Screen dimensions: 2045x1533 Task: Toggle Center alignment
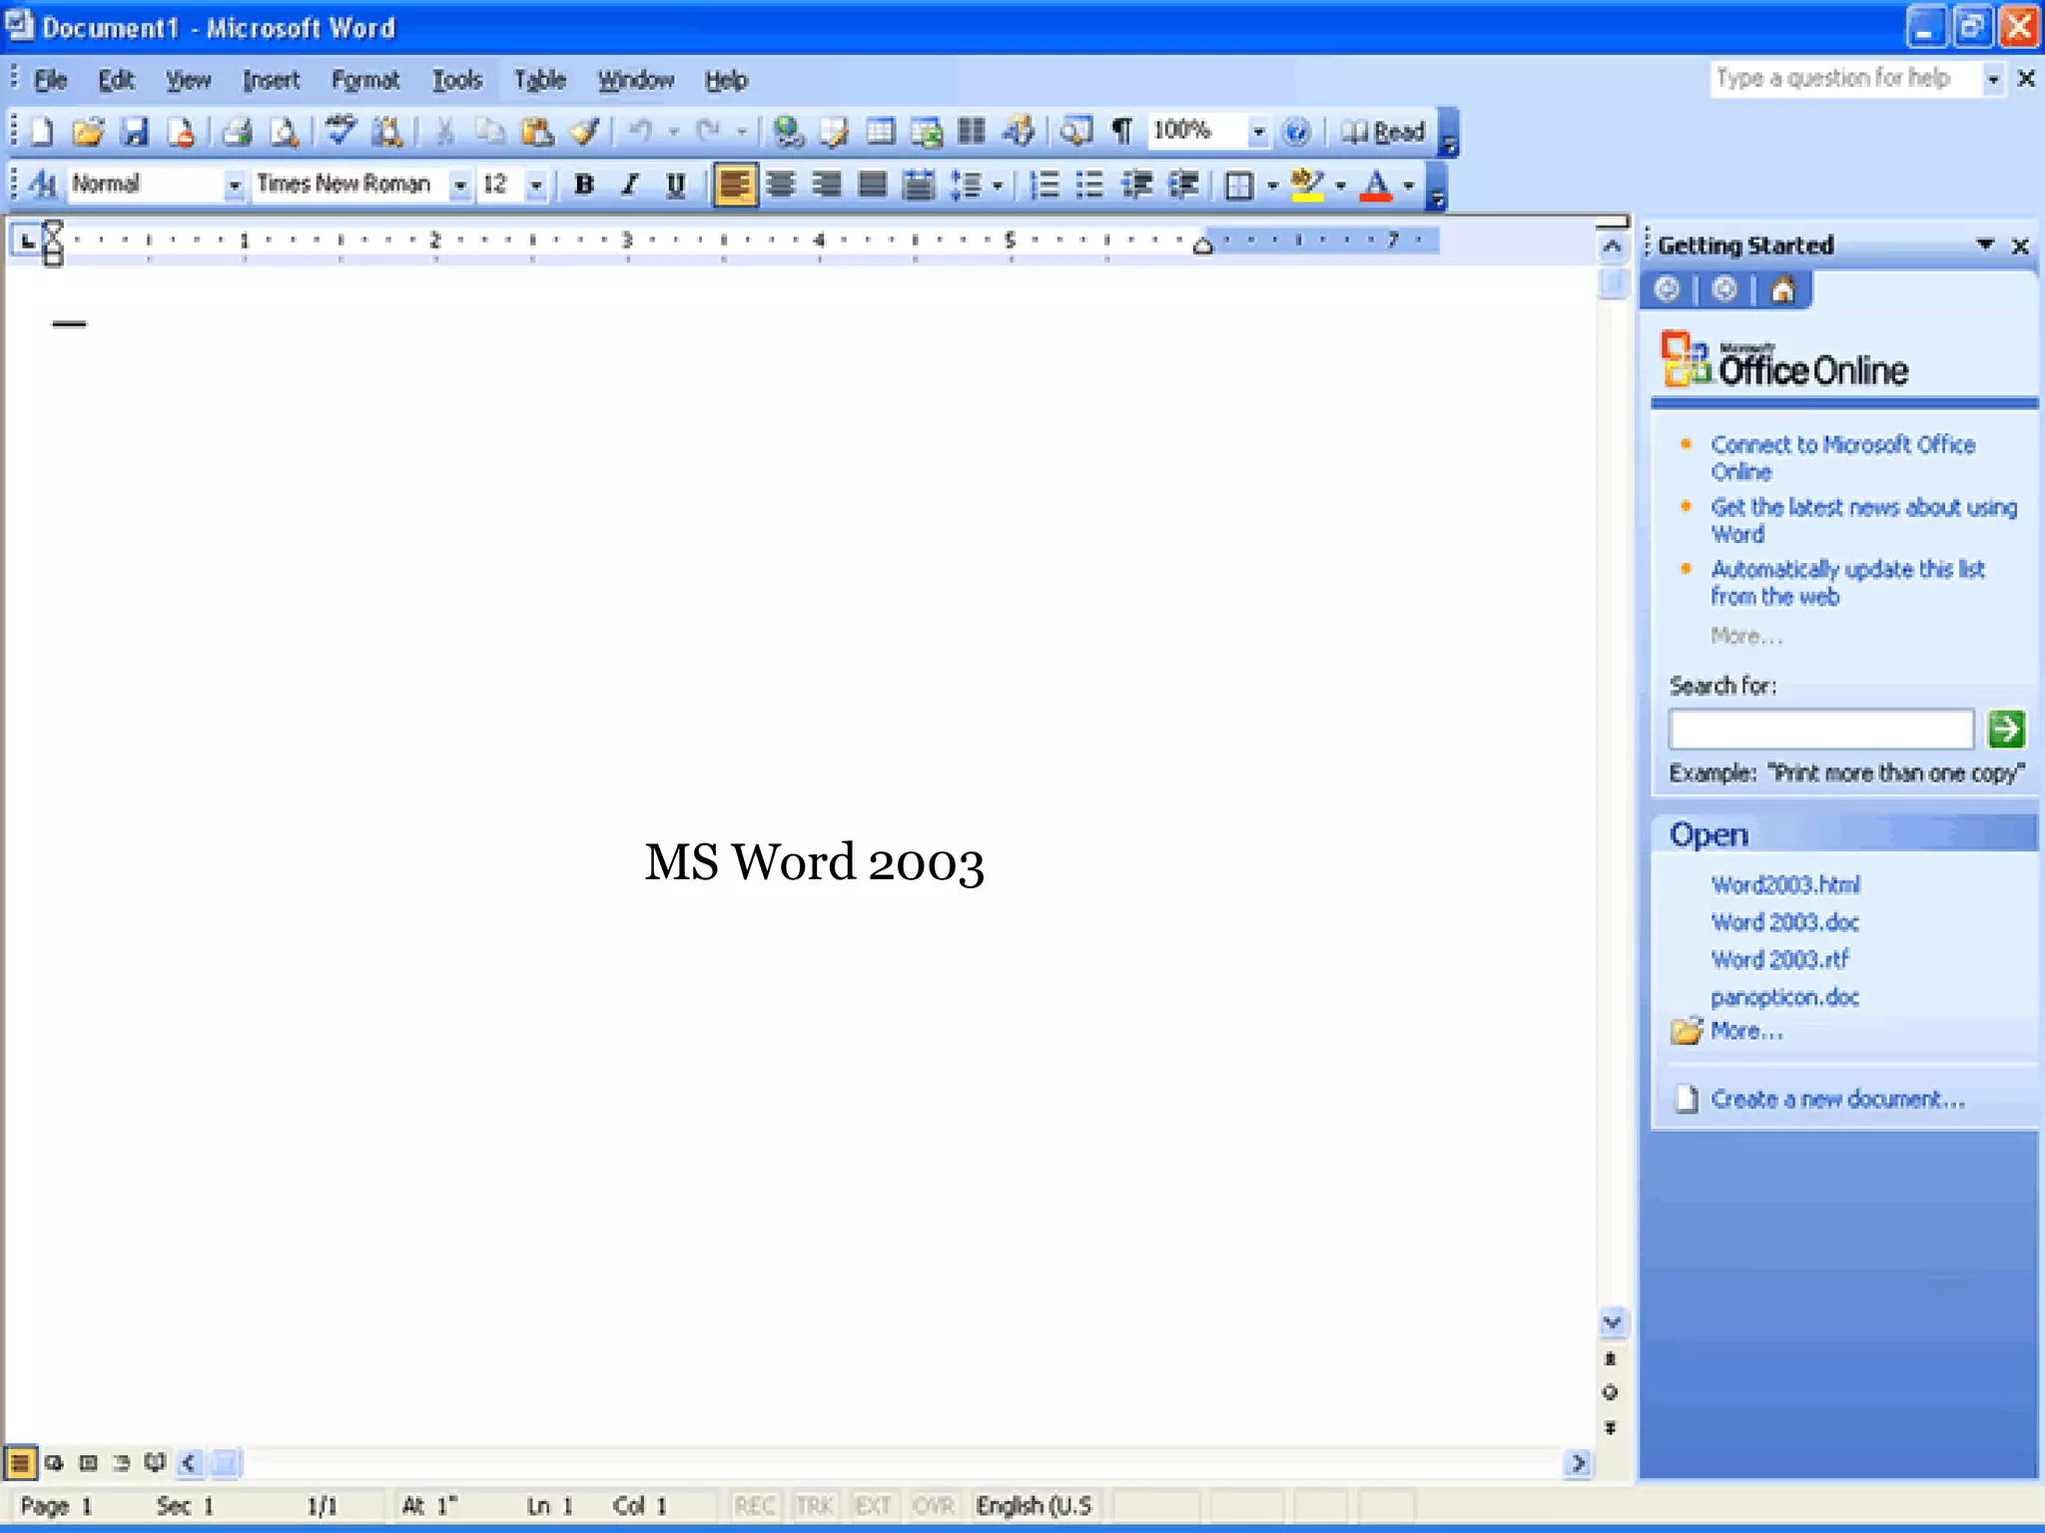781,185
